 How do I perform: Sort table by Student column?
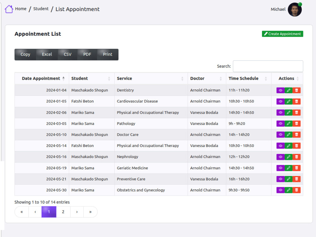coord(92,78)
